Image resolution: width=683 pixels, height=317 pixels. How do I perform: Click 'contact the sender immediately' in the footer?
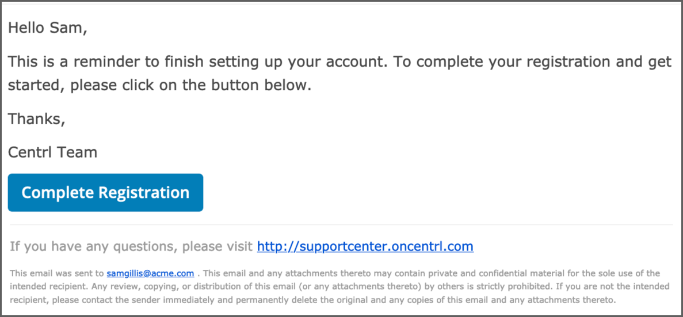[134, 300]
